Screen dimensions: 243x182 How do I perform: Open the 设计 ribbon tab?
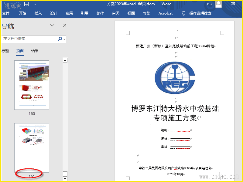(x=54, y=13)
